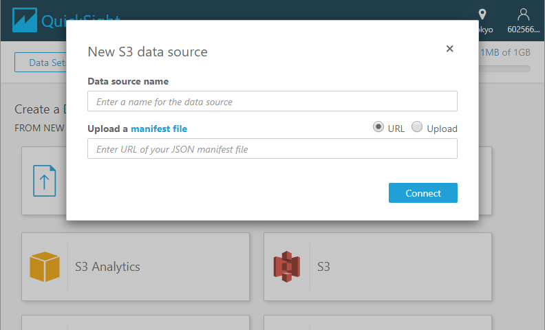Image resolution: width=545 pixels, height=330 pixels.
Task: Click the red S3 bucket icon
Action: pyautogui.click(x=287, y=267)
